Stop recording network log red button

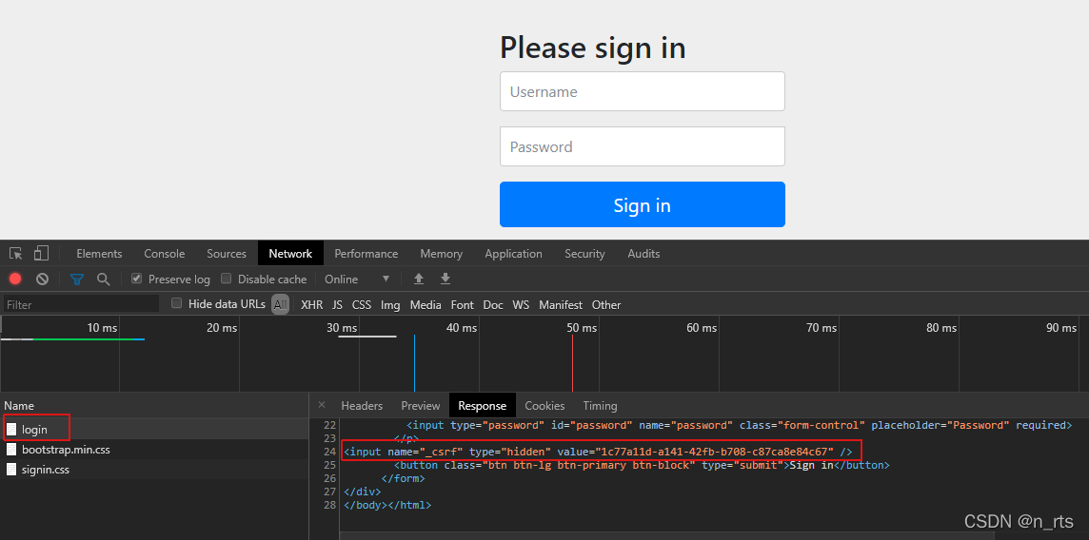click(15, 279)
